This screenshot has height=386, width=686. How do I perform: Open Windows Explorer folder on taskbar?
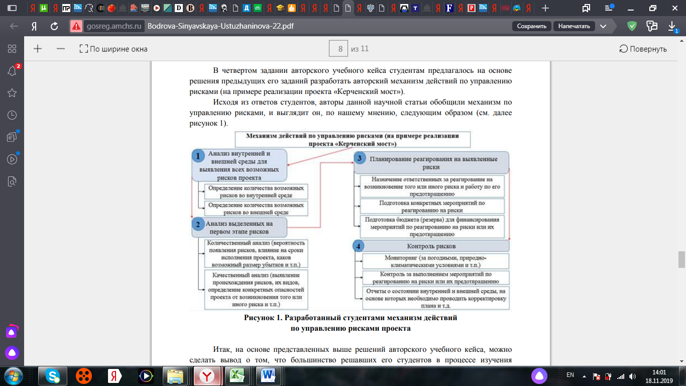[x=176, y=375]
